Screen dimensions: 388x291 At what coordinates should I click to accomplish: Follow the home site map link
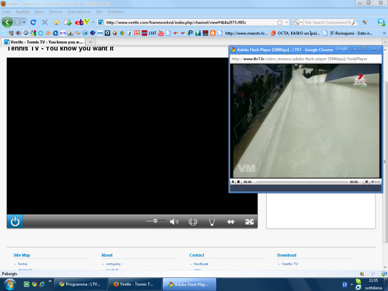coord(22,264)
